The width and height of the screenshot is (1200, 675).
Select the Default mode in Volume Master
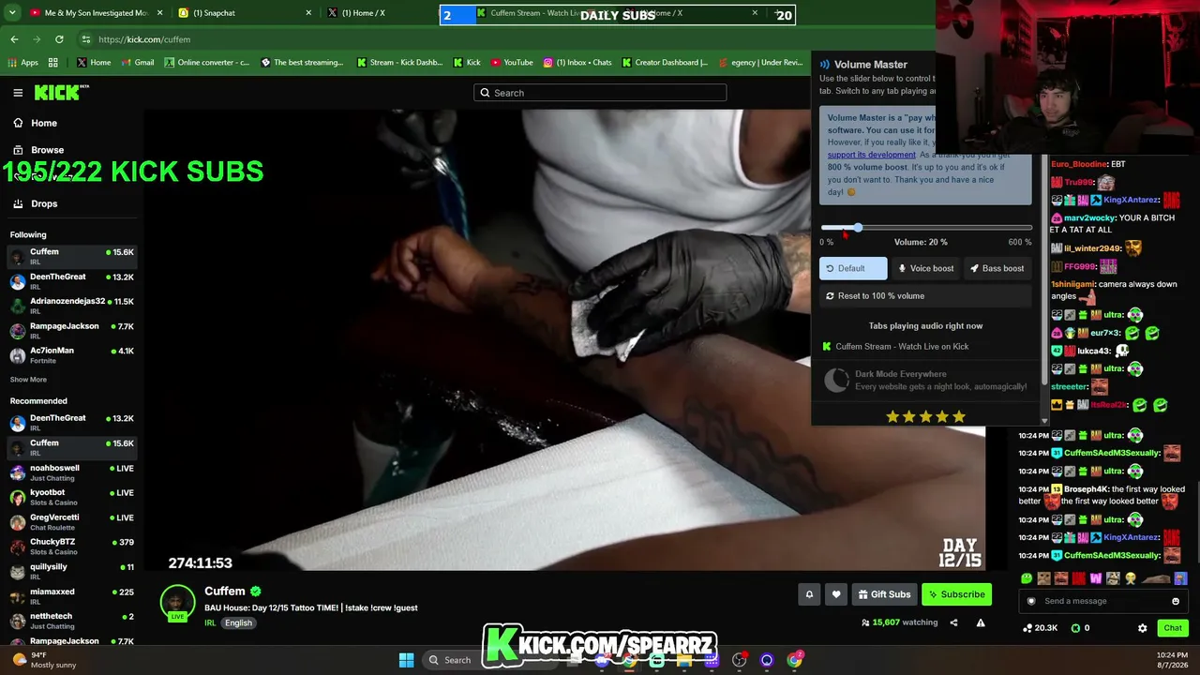click(853, 268)
